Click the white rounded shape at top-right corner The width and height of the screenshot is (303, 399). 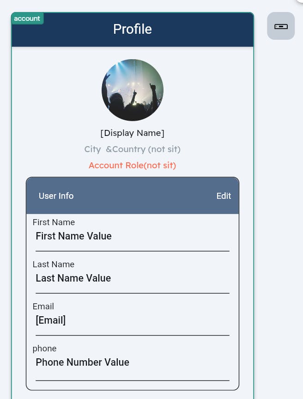pyautogui.click(x=300, y=1)
